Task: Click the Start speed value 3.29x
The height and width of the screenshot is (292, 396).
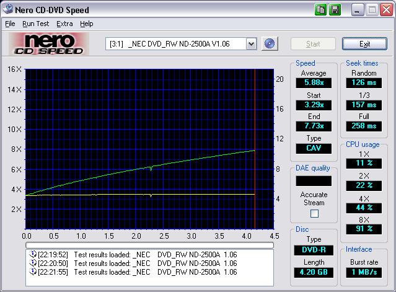Action: point(314,105)
